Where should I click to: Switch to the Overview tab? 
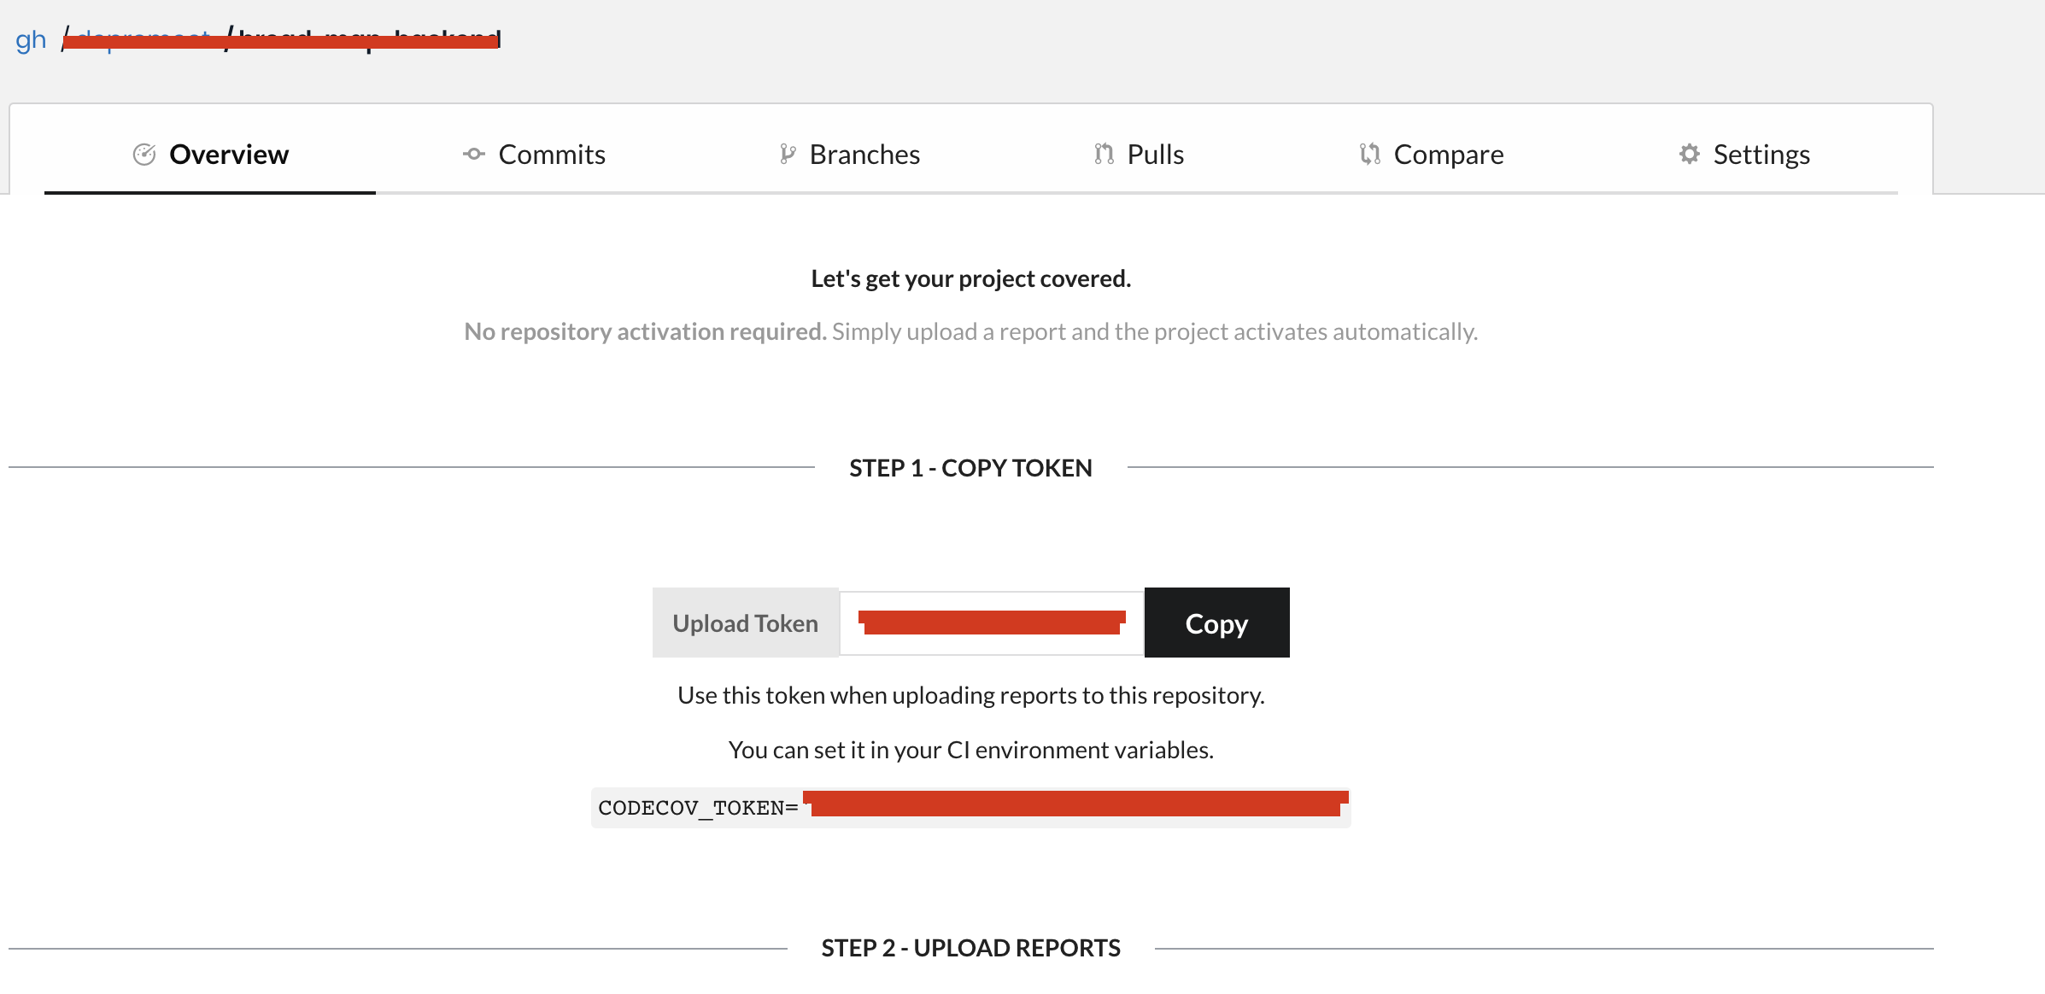point(228,155)
